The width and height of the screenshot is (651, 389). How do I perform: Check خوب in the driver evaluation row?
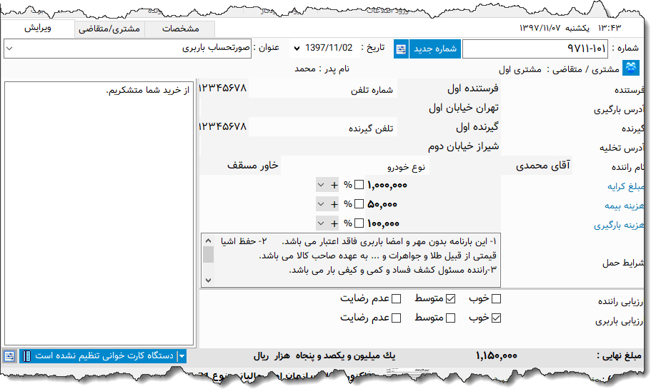click(496, 298)
